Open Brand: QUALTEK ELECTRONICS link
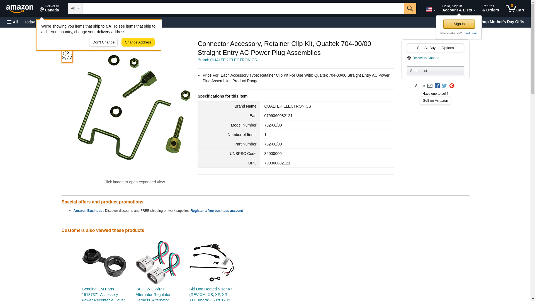The width and height of the screenshot is (535, 301). tap(227, 60)
